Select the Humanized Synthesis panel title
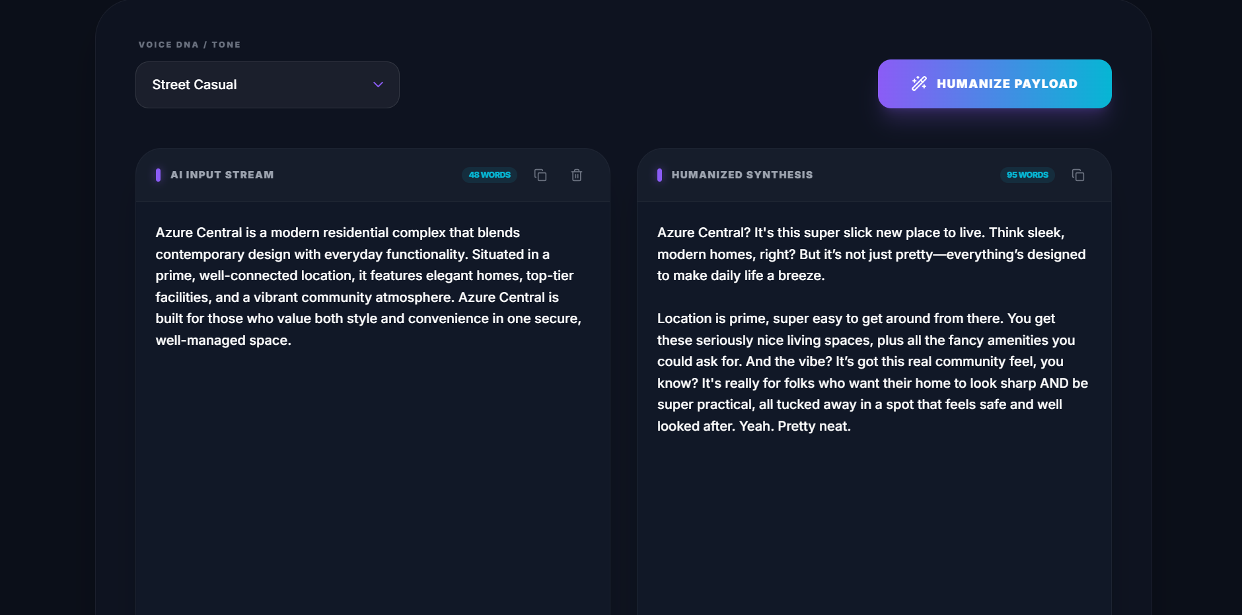Viewport: 1242px width, 615px height. pos(742,175)
